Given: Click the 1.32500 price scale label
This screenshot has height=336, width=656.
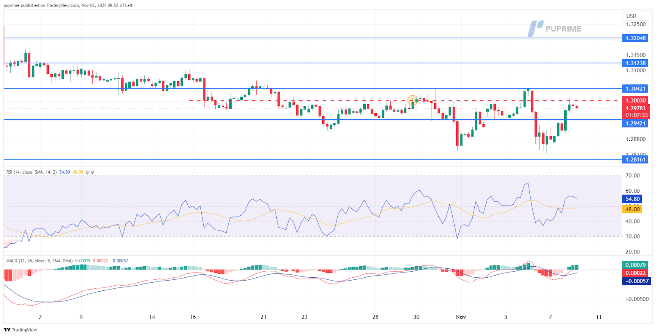Looking at the screenshot, I should pos(635,24).
